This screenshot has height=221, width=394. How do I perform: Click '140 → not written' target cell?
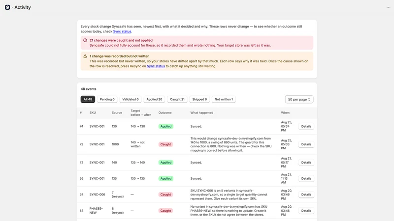137,144
